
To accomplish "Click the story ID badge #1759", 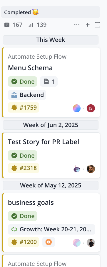I will tap(24, 108).
